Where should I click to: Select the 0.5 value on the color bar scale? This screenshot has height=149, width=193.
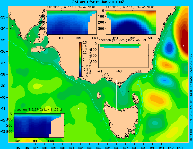pos(84,43)
